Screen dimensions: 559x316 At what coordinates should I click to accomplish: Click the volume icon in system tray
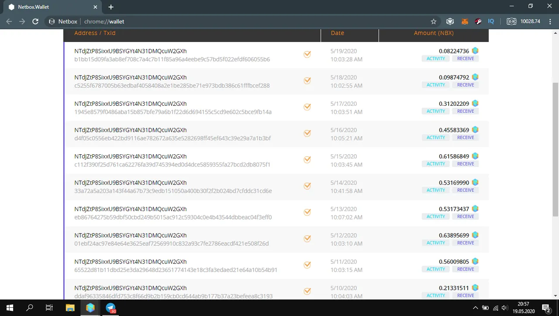point(504,308)
